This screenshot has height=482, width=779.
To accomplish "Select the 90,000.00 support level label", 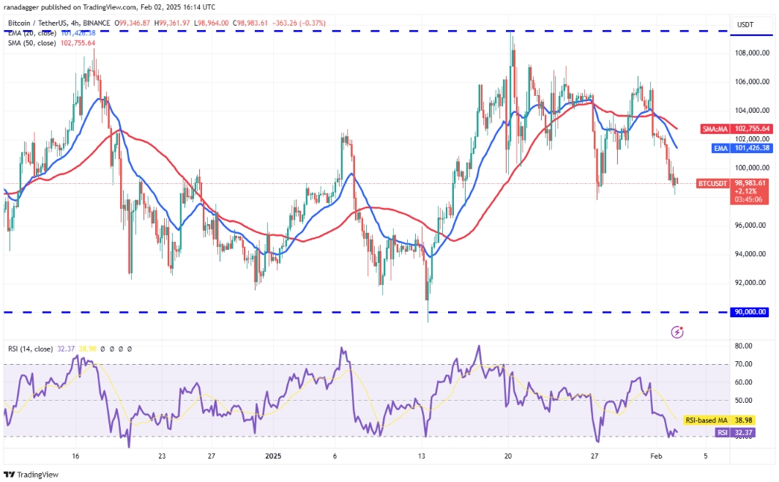I will pos(750,312).
